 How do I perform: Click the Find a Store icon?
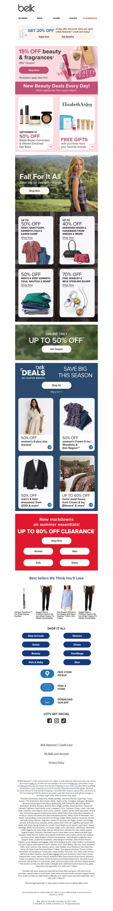[47, 687]
